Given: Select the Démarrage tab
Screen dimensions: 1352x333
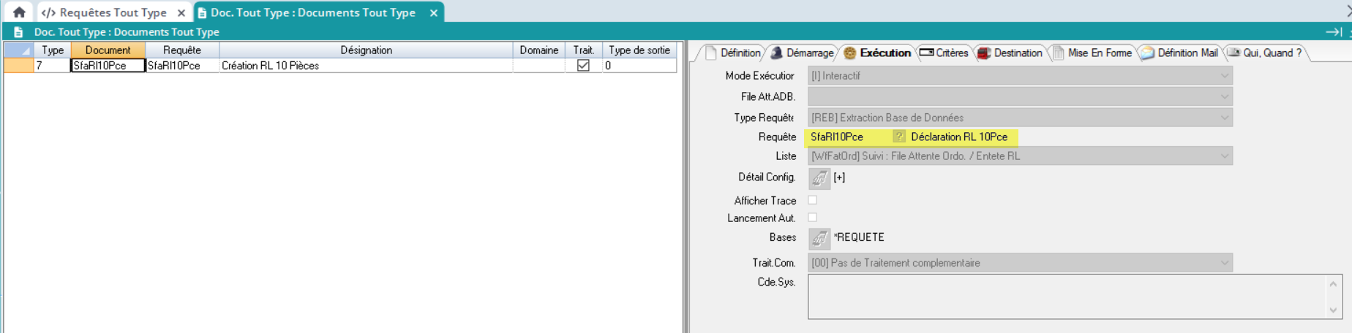Looking at the screenshot, I should pos(803,53).
